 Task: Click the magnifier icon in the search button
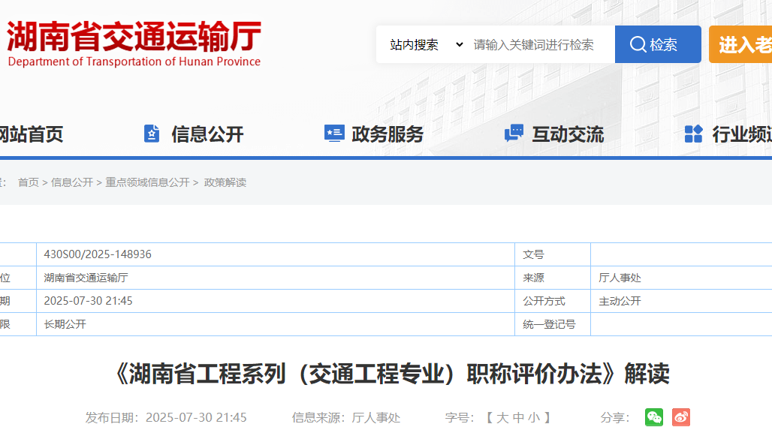tap(640, 44)
